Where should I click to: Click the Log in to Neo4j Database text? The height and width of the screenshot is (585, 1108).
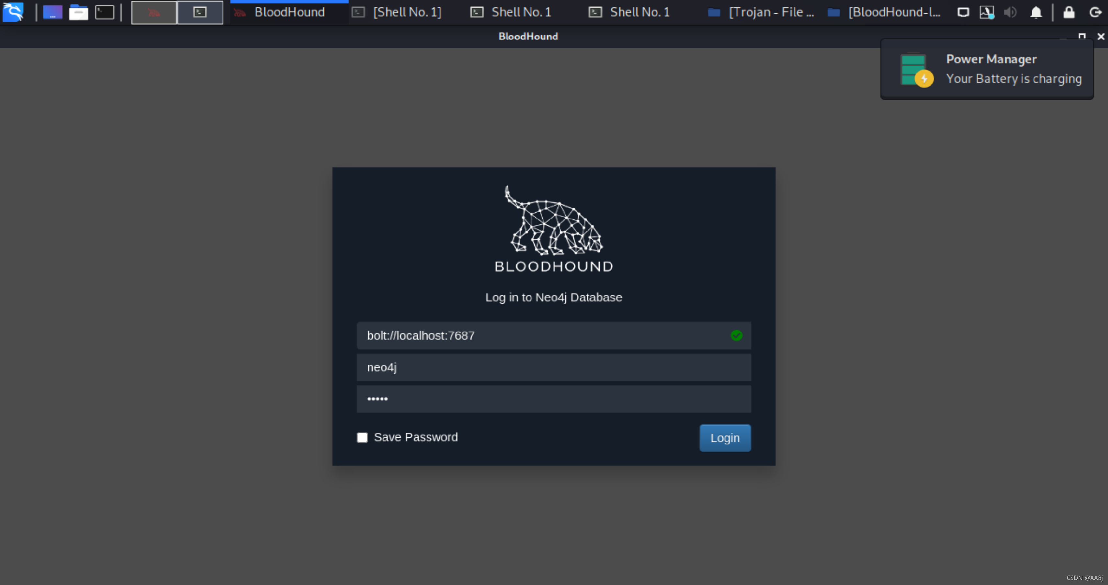554,298
